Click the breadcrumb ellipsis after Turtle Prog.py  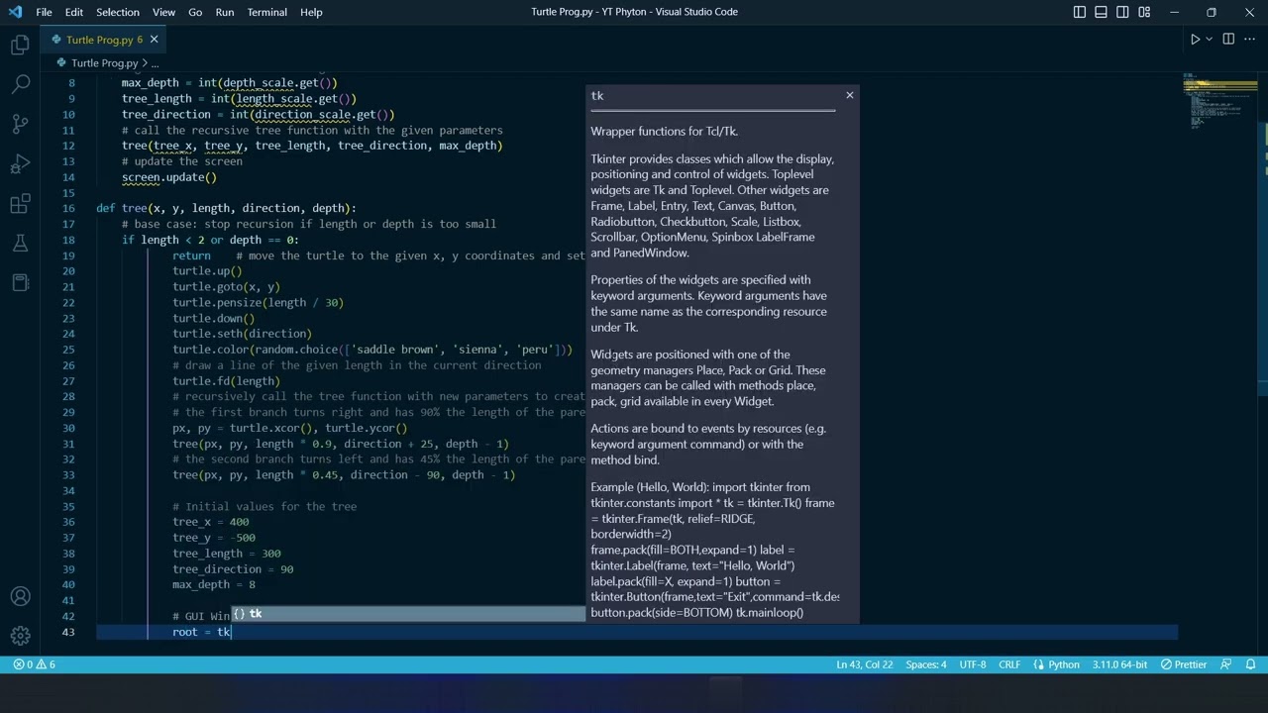tap(155, 62)
